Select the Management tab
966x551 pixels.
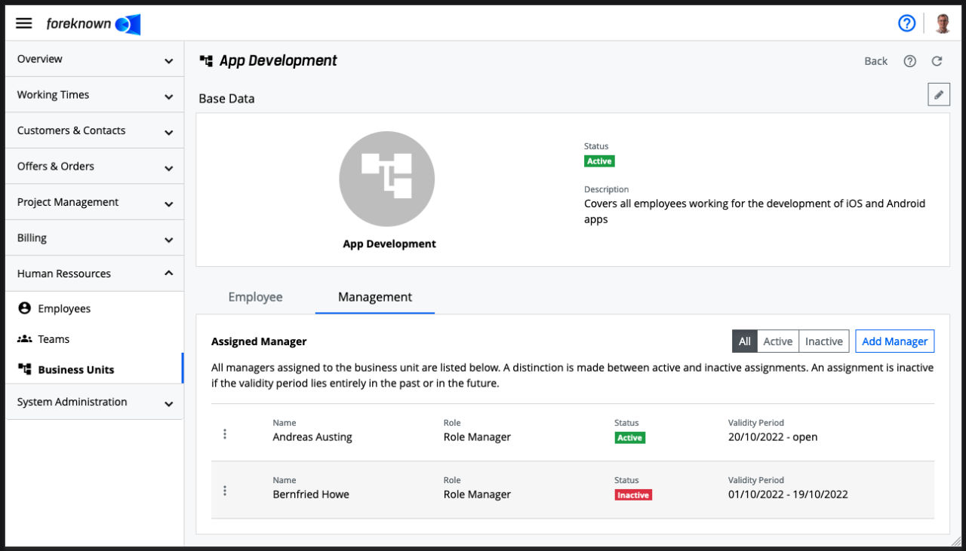pos(375,297)
